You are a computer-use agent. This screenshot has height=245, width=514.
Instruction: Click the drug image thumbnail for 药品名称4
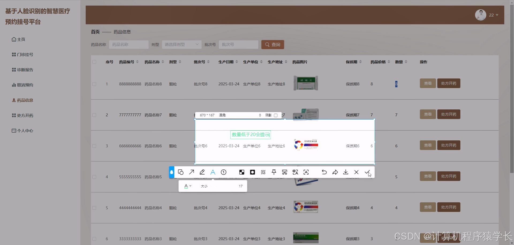(x=306, y=207)
